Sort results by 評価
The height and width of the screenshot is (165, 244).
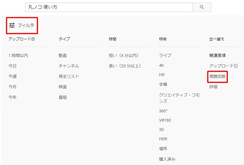pos(213,87)
